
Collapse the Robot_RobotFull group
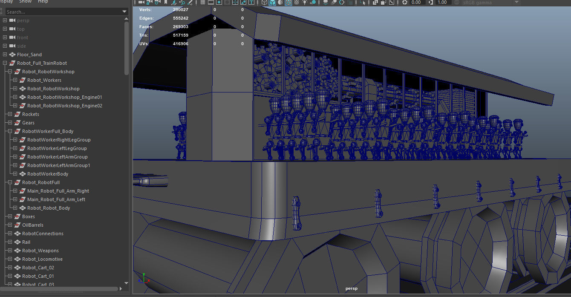(x=10, y=182)
